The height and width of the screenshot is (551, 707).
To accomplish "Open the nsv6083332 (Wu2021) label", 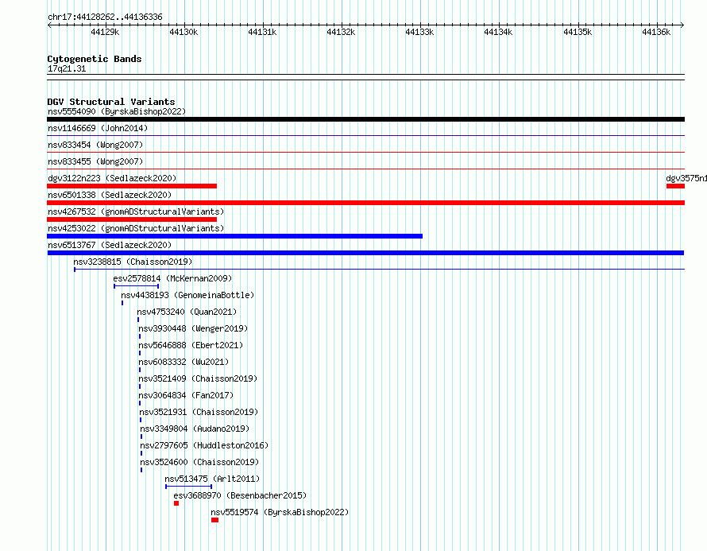I will coord(184,362).
